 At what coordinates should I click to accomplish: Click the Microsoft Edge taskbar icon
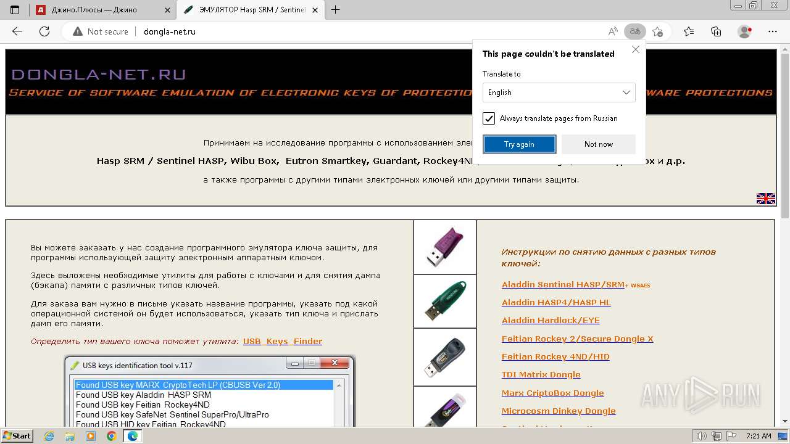[x=132, y=436]
